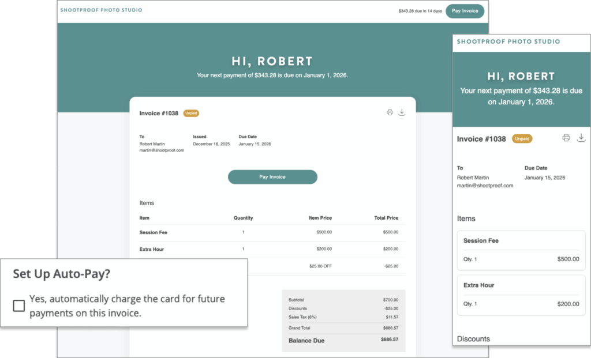This screenshot has height=358, width=591.
Task: Select the download icon in the mobile preview
Action: (581, 138)
